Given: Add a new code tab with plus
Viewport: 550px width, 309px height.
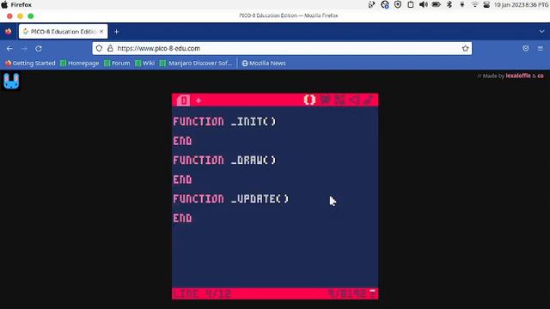Looking at the screenshot, I should (199, 100).
